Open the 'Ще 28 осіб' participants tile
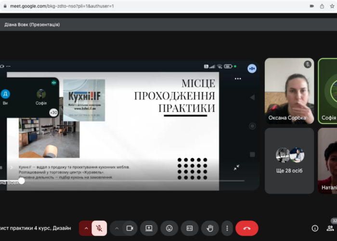 point(289,160)
